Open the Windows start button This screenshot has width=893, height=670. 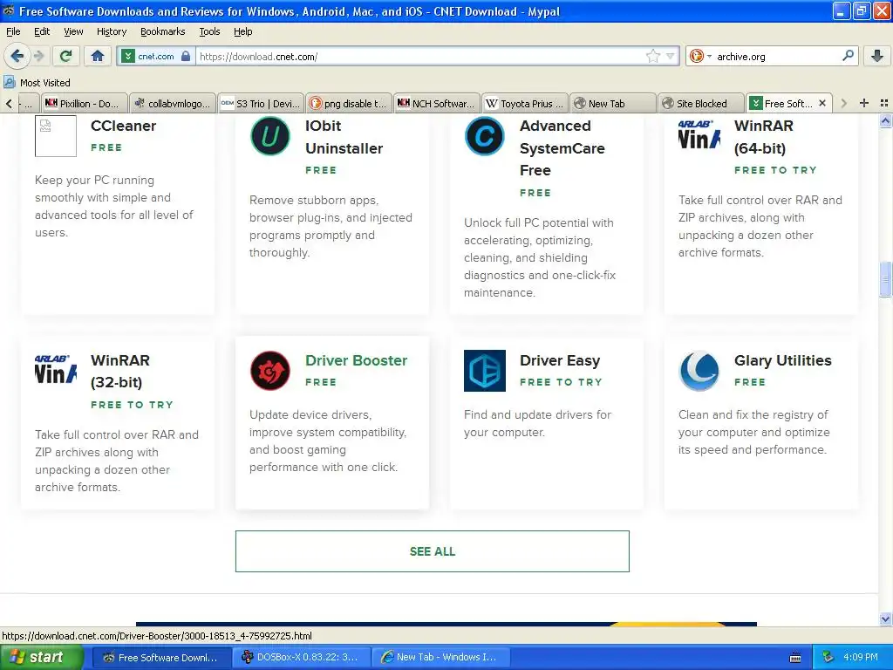pos(42,657)
